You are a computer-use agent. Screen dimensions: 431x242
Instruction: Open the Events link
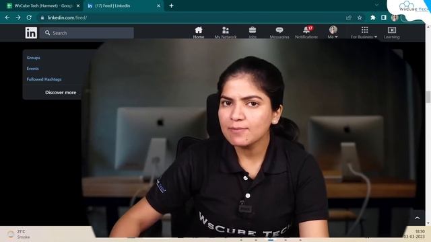pos(32,69)
